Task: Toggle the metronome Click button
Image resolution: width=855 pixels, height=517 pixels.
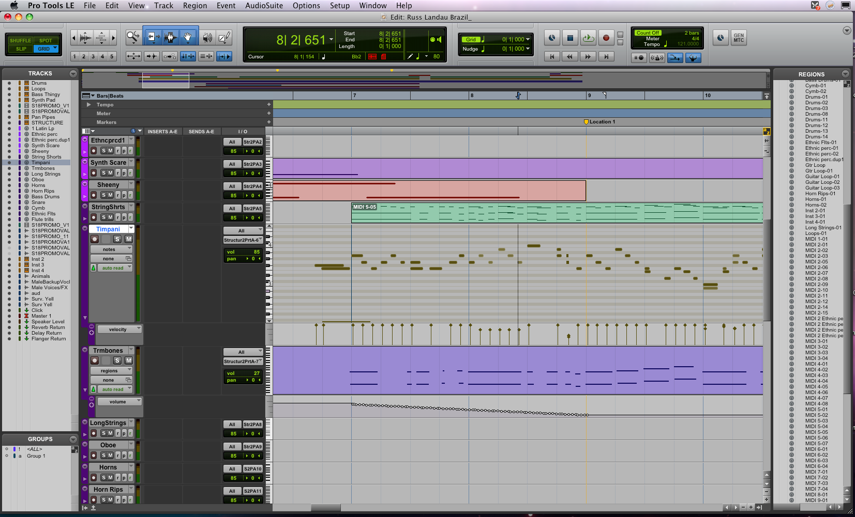Action: coord(657,57)
